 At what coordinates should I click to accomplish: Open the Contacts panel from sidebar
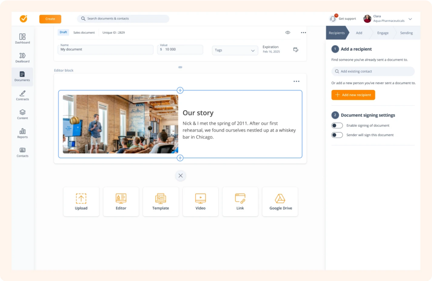pyautogui.click(x=22, y=153)
